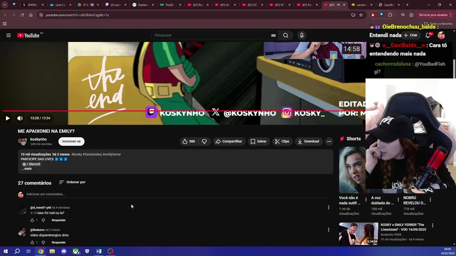
Task: Expand the description with ...mais
Action: click(x=26, y=169)
